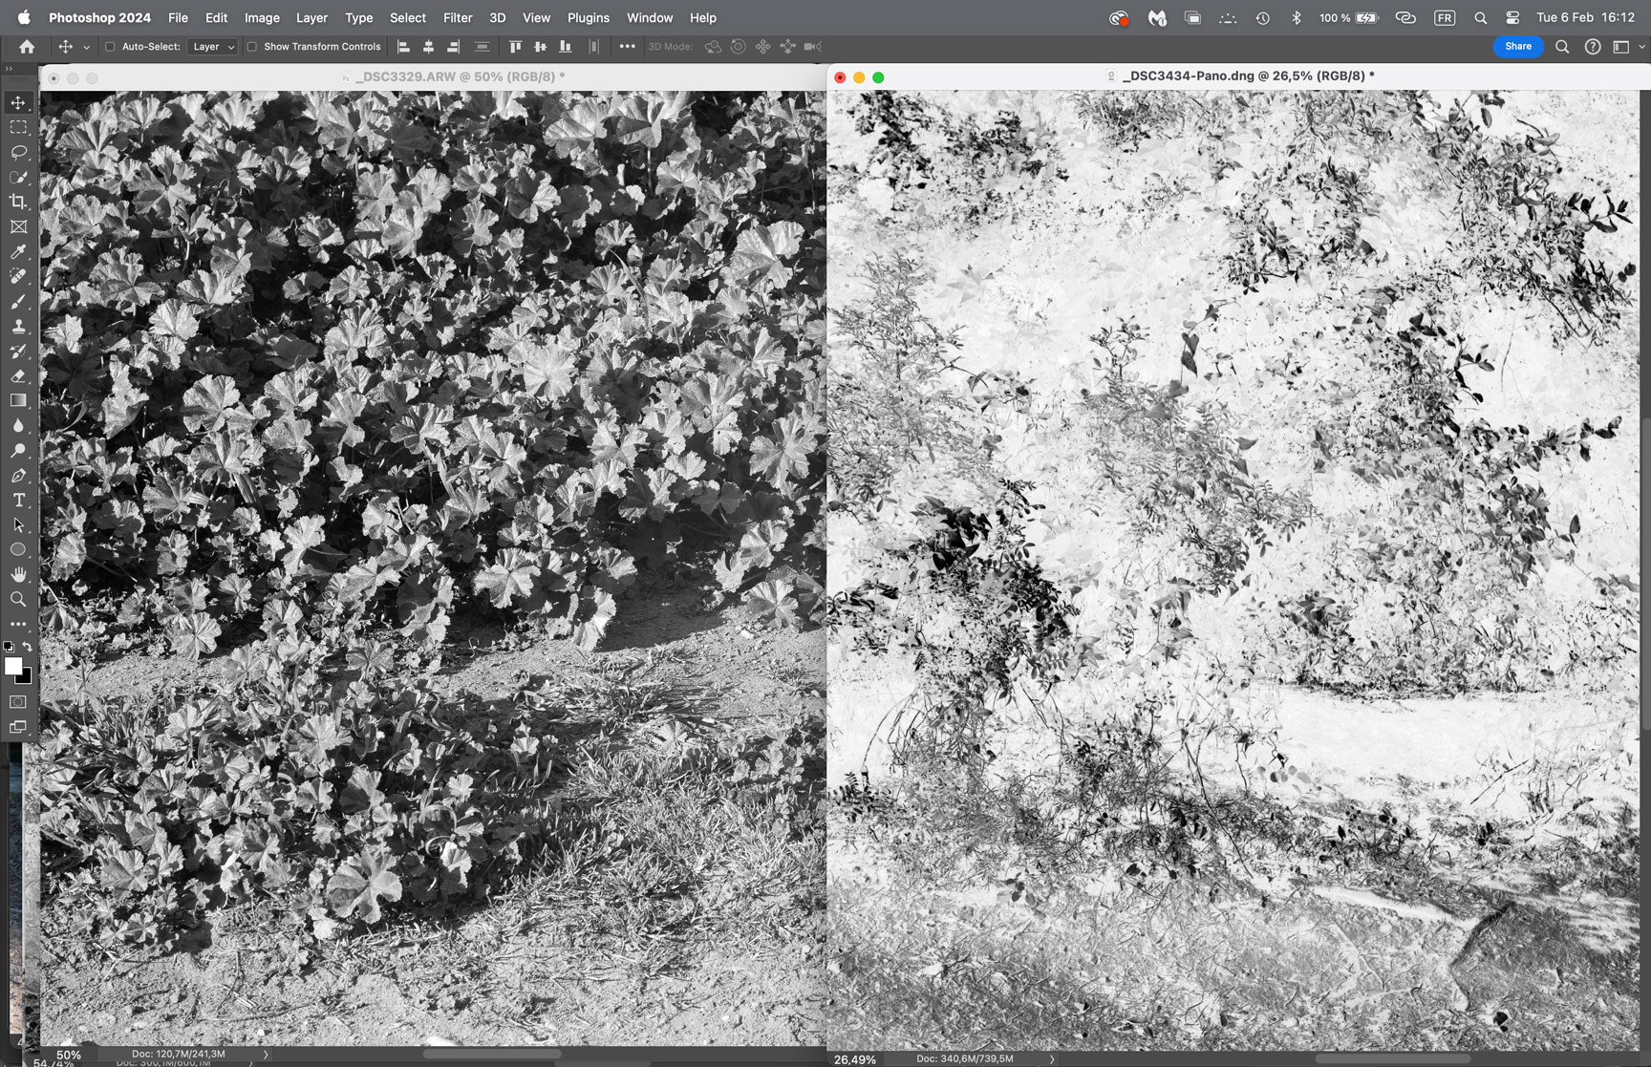1651x1067 pixels.
Task: Go to the Home screen icon
Action: 27,46
